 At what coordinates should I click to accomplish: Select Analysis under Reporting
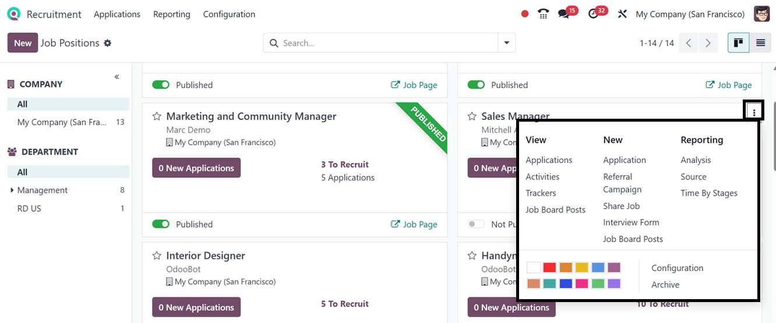[x=696, y=160]
